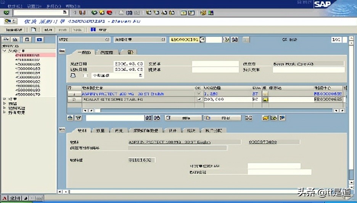357x203 pixels.
Task: Click the red A icon in bottom status bar
Action: (4, 198)
